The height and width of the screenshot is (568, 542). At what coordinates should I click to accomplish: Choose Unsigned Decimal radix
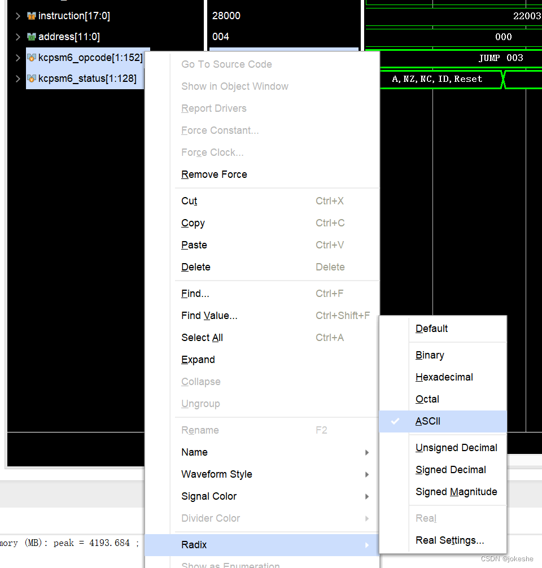(456, 448)
